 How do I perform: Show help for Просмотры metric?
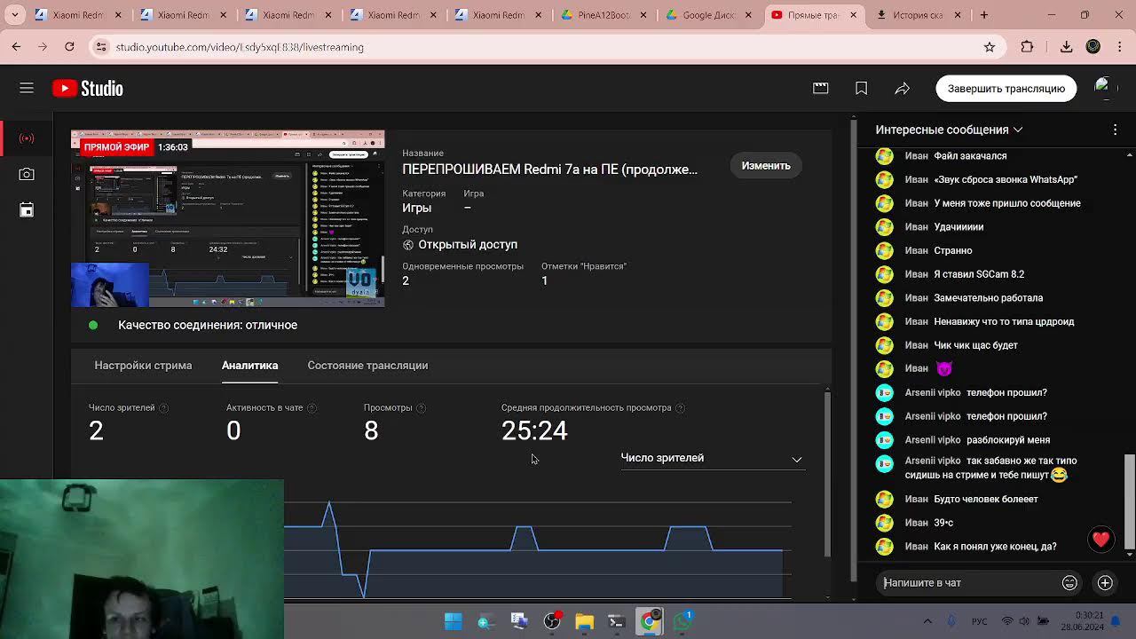click(x=421, y=408)
